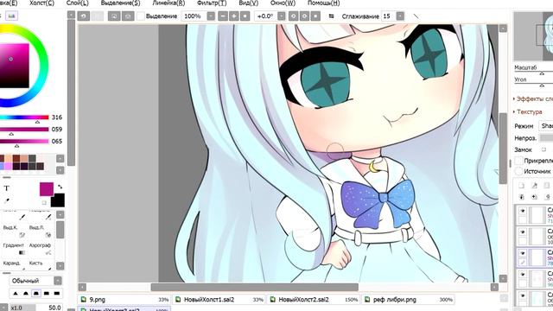Screen dimensions: 553x311
Task: Switch to the 9.png document tab
Action: point(124,300)
